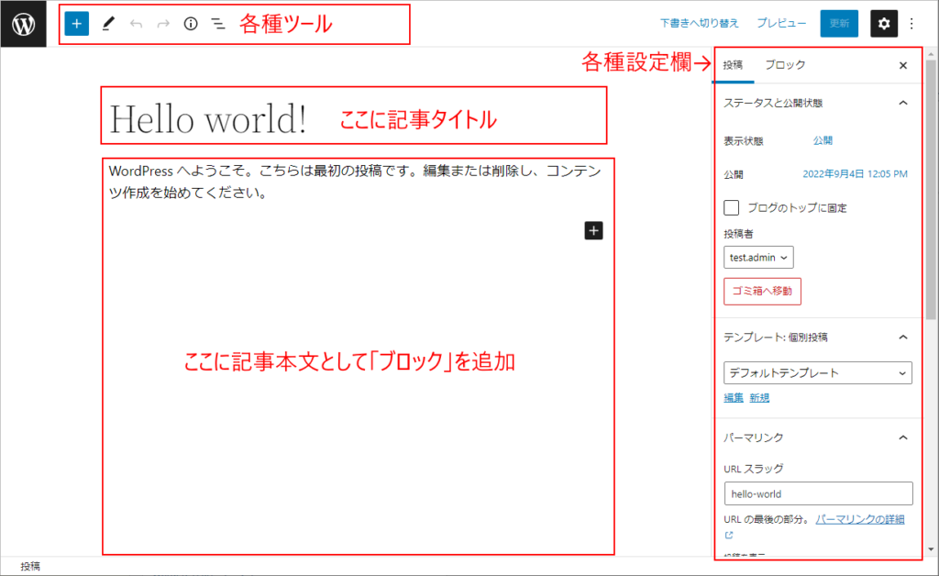This screenshot has width=939, height=576.
Task: Click the 下書きへ切り替え link
Action: (x=700, y=24)
